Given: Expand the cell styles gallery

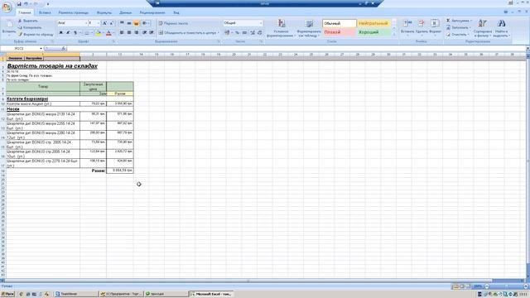Looking at the screenshot, I should tap(394, 34).
